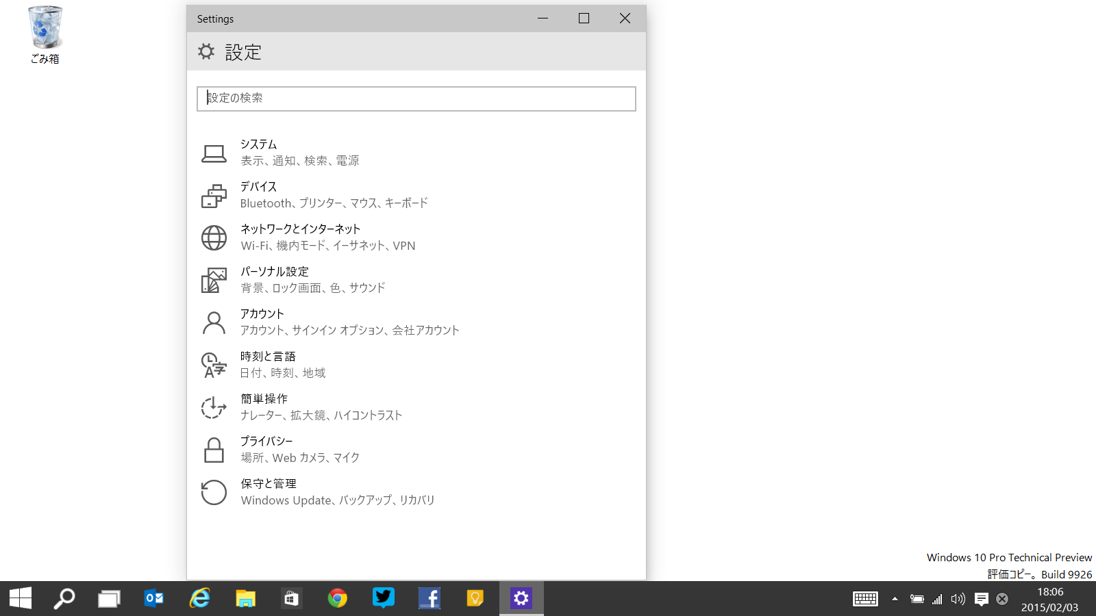Click the battery tray icon

917,599
